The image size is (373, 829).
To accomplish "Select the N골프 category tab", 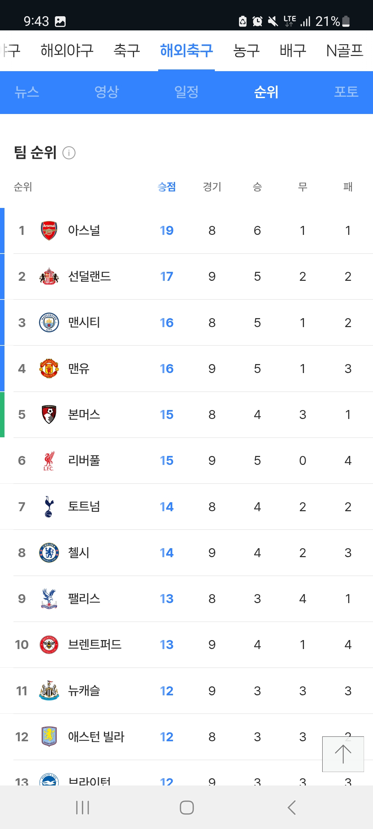I will (345, 51).
